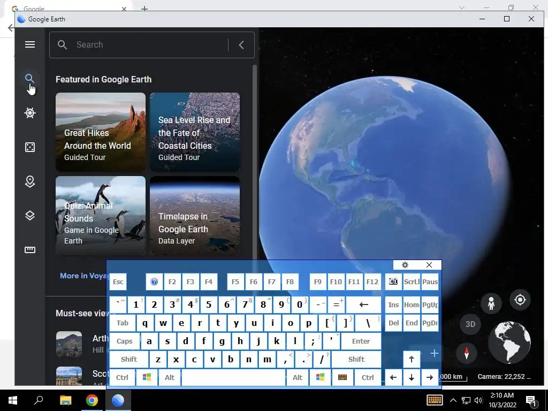
Task: Tap the up arrow key
Action: pos(412,359)
